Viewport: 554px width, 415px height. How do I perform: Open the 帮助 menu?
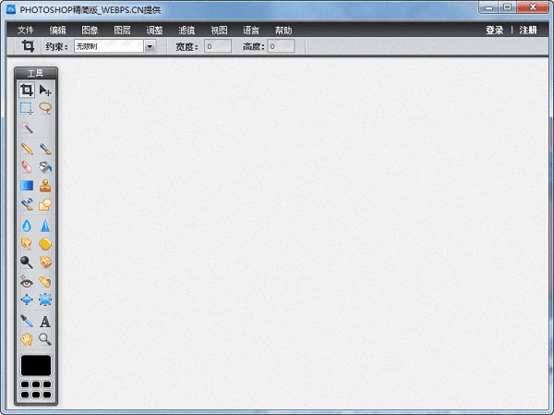(283, 31)
